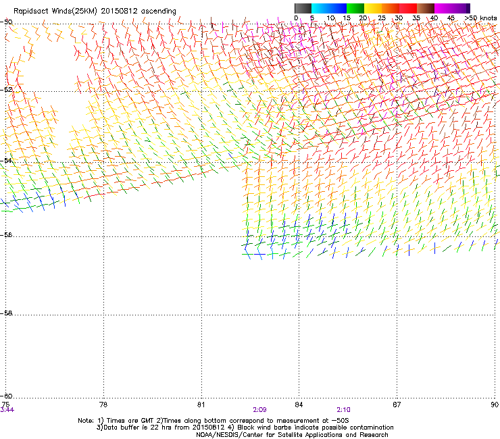Select the -50 latitude axis label
Screen dimensions: 500x439
pos(6,22)
